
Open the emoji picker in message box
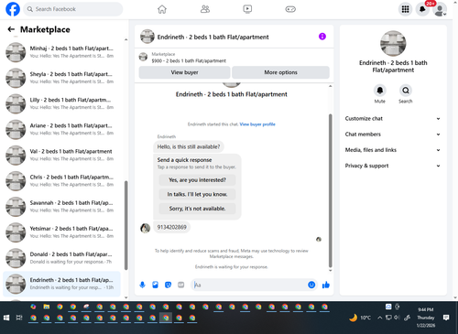[311, 285]
